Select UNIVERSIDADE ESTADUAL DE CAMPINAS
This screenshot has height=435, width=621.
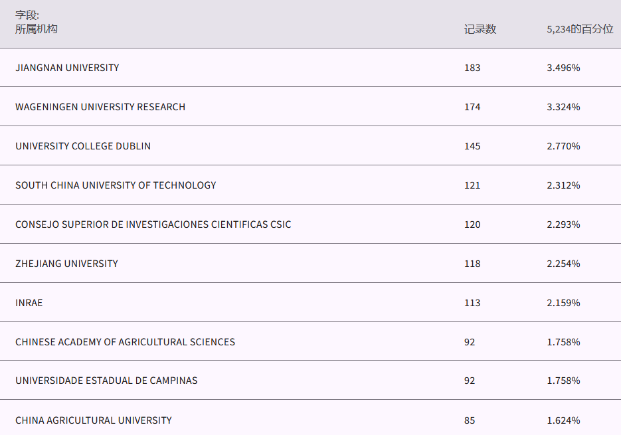pos(106,381)
